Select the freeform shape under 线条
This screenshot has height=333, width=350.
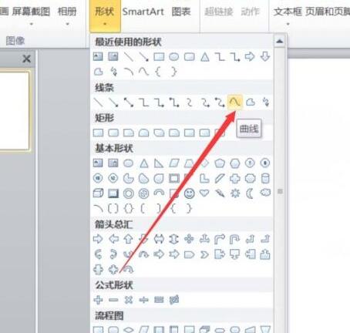(x=251, y=103)
